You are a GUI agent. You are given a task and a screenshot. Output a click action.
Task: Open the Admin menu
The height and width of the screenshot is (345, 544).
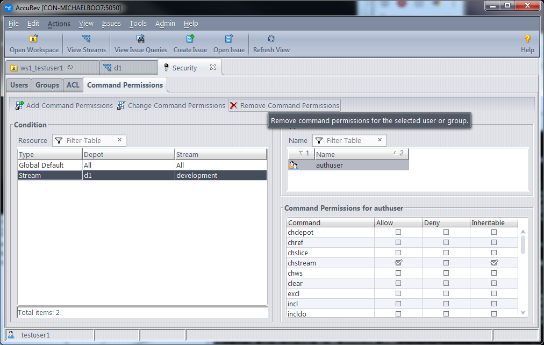165,24
